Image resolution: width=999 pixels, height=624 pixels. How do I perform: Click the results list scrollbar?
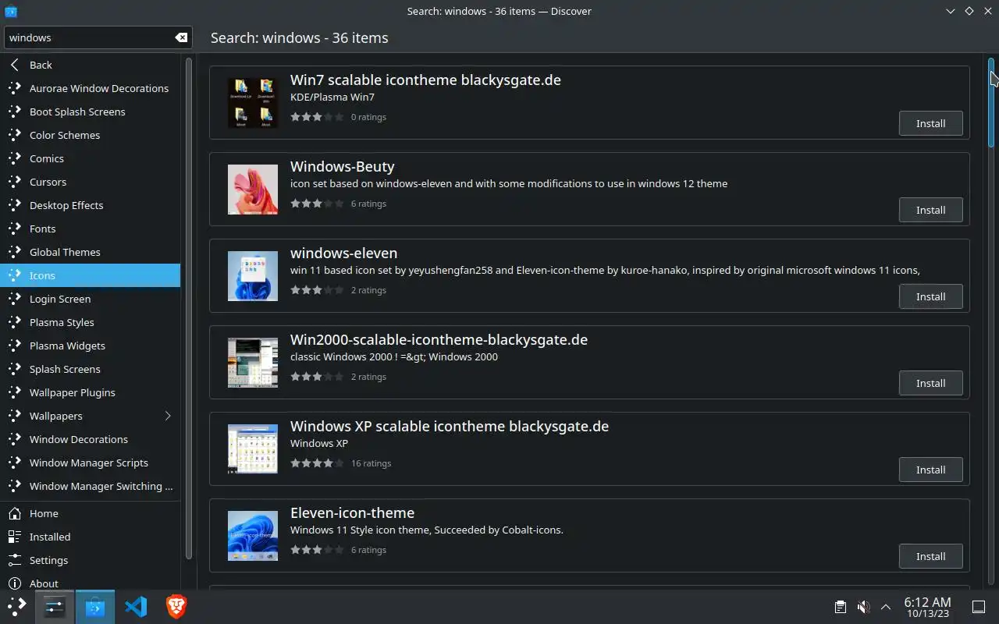tap(991, 101)
